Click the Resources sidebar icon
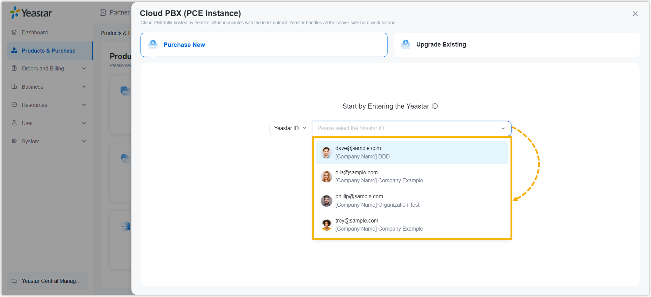The width and height of the screenshot is (651, 297). tap(14, 105)
